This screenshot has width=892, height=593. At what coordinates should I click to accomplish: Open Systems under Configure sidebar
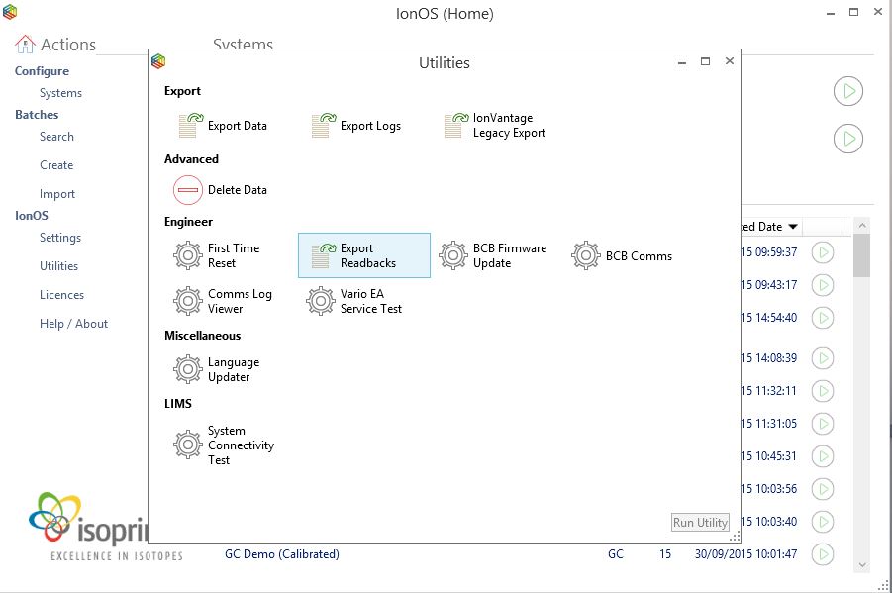point(60,93)
